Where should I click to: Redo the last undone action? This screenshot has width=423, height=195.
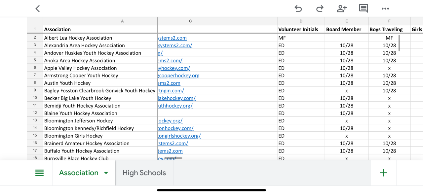(x=320, y=9)
